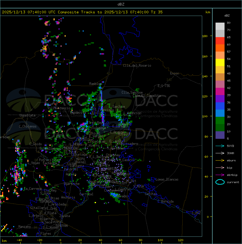
Task: Click the white 30HM arrow legend icon
Action: point(220,153)
